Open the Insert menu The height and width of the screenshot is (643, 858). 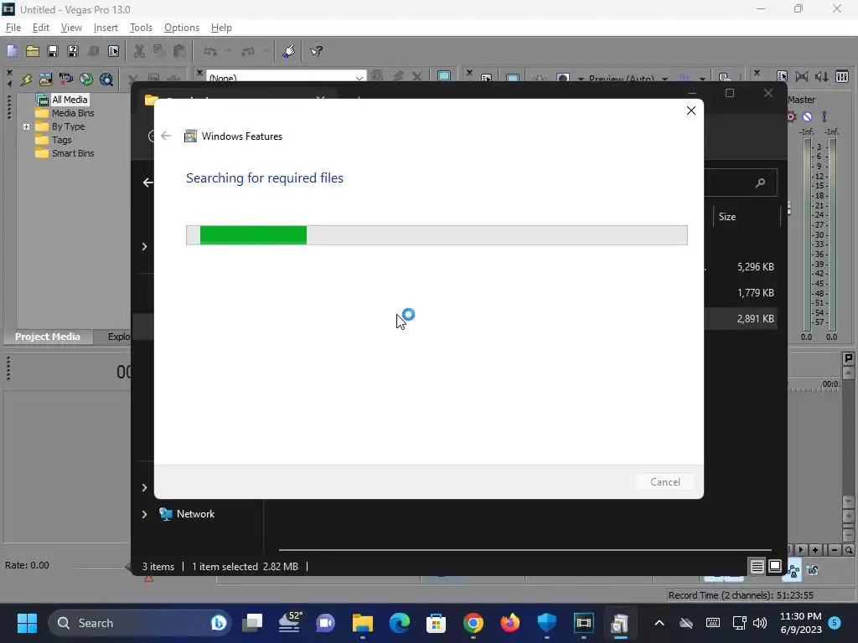pyautogui.click(x=106, y=28)
